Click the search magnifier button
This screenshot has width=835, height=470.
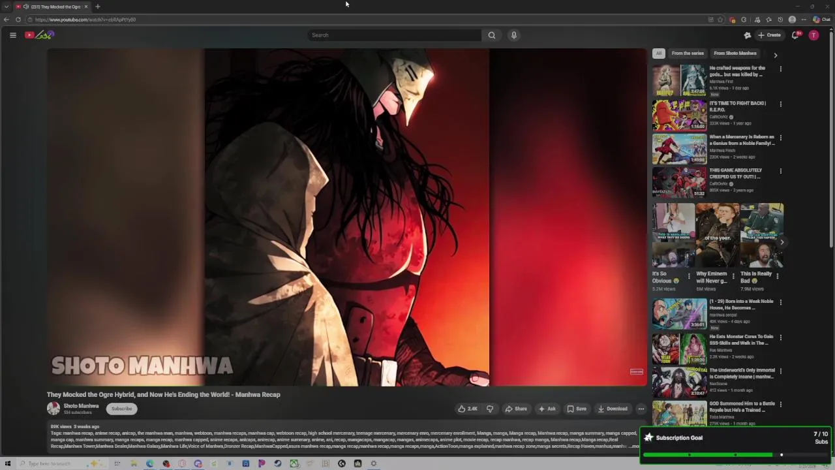492,35
